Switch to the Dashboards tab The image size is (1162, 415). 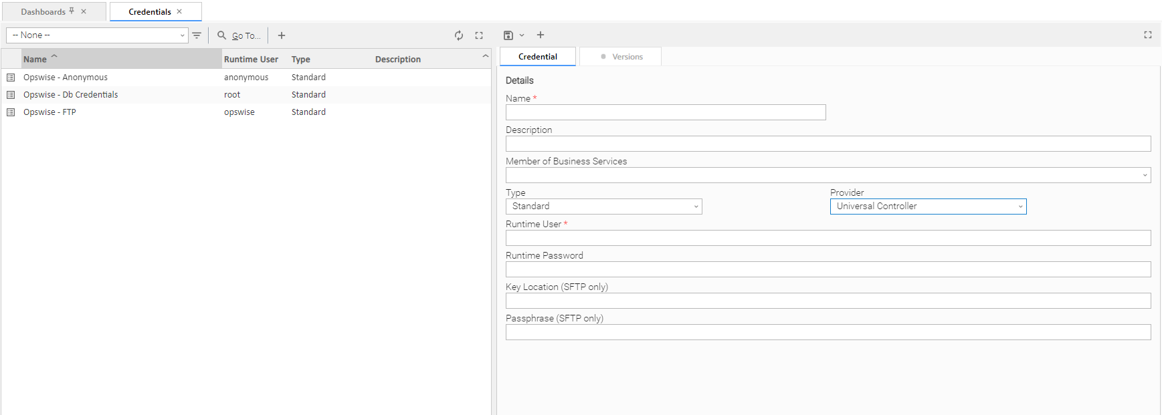click(x=43, y=12)
